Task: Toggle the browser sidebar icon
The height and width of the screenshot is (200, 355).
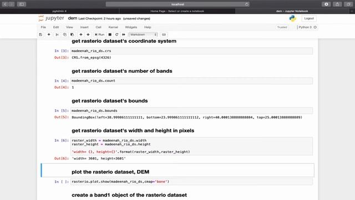Action: (x=22, y=4)
